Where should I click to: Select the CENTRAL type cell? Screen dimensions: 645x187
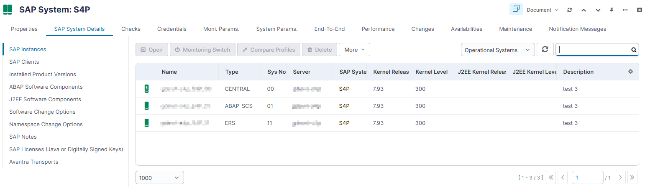tap(237, 89)
